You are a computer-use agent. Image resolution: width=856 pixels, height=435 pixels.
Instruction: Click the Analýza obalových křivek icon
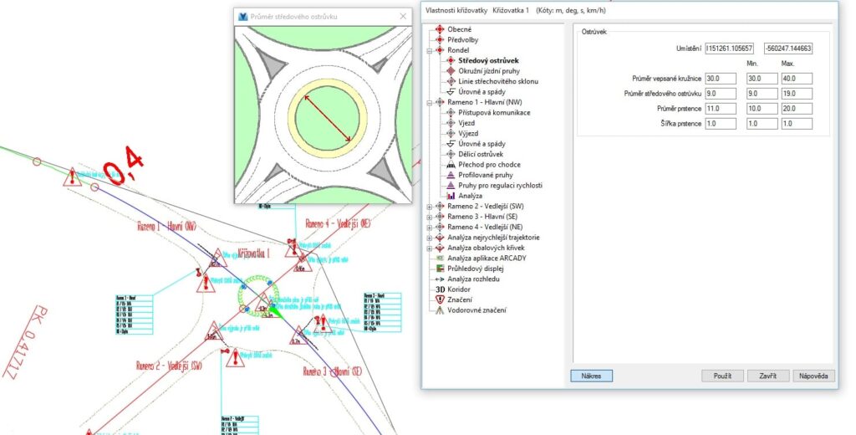[440, 248]
